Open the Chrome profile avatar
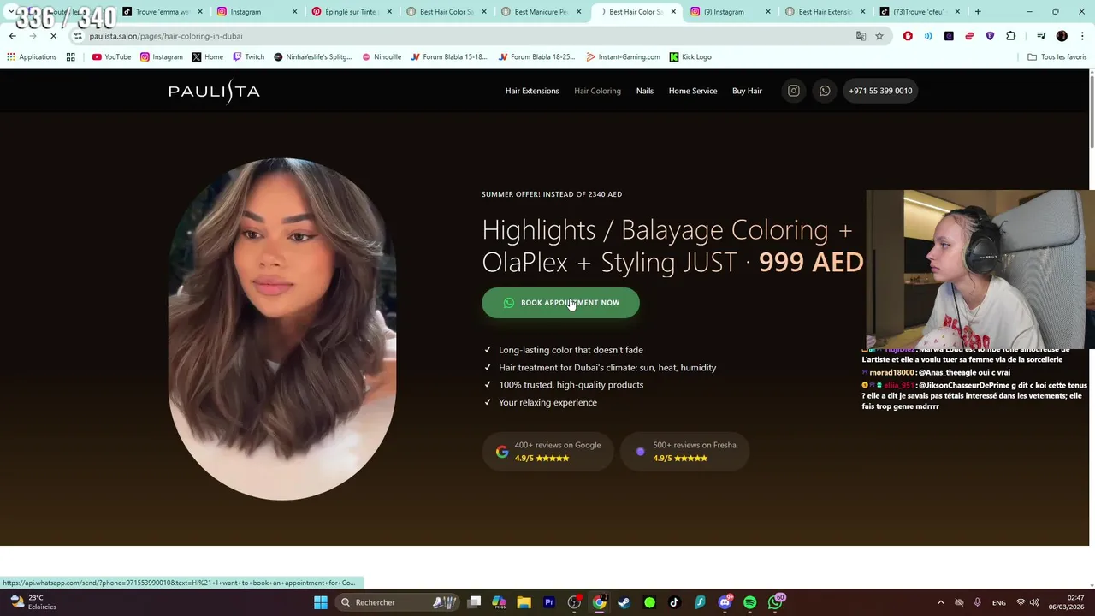 click(1062, 36)
